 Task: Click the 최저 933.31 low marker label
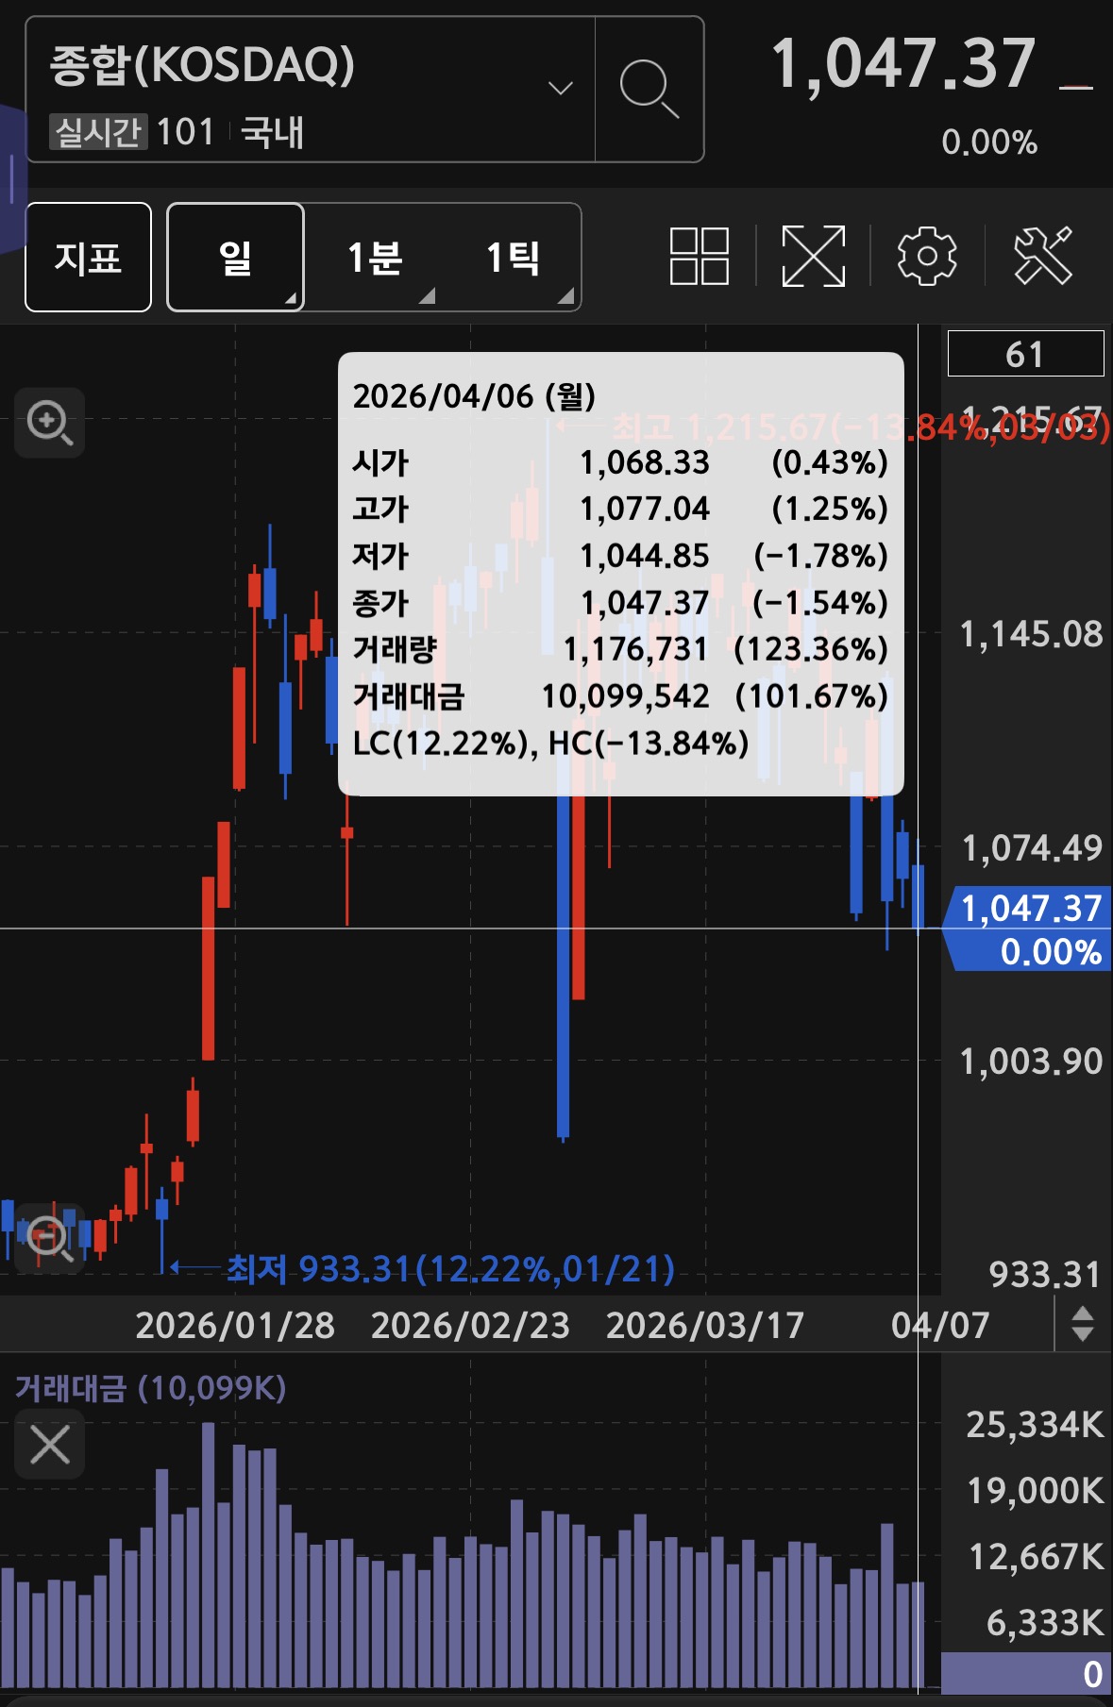450,1269
